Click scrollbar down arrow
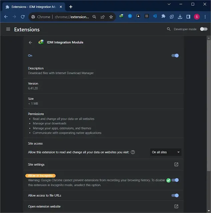 (209, 211)
